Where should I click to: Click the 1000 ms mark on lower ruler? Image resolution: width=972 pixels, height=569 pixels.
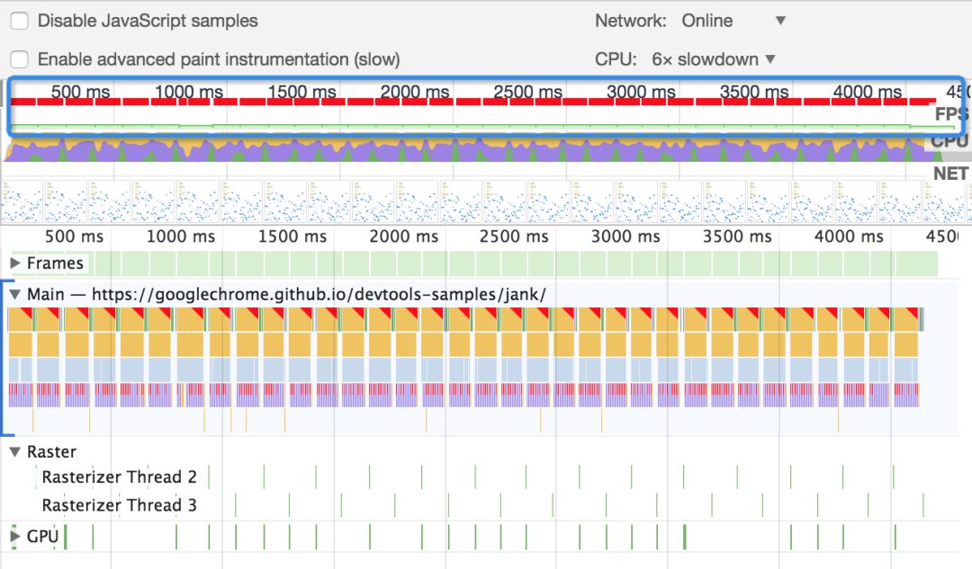[180, 236]
